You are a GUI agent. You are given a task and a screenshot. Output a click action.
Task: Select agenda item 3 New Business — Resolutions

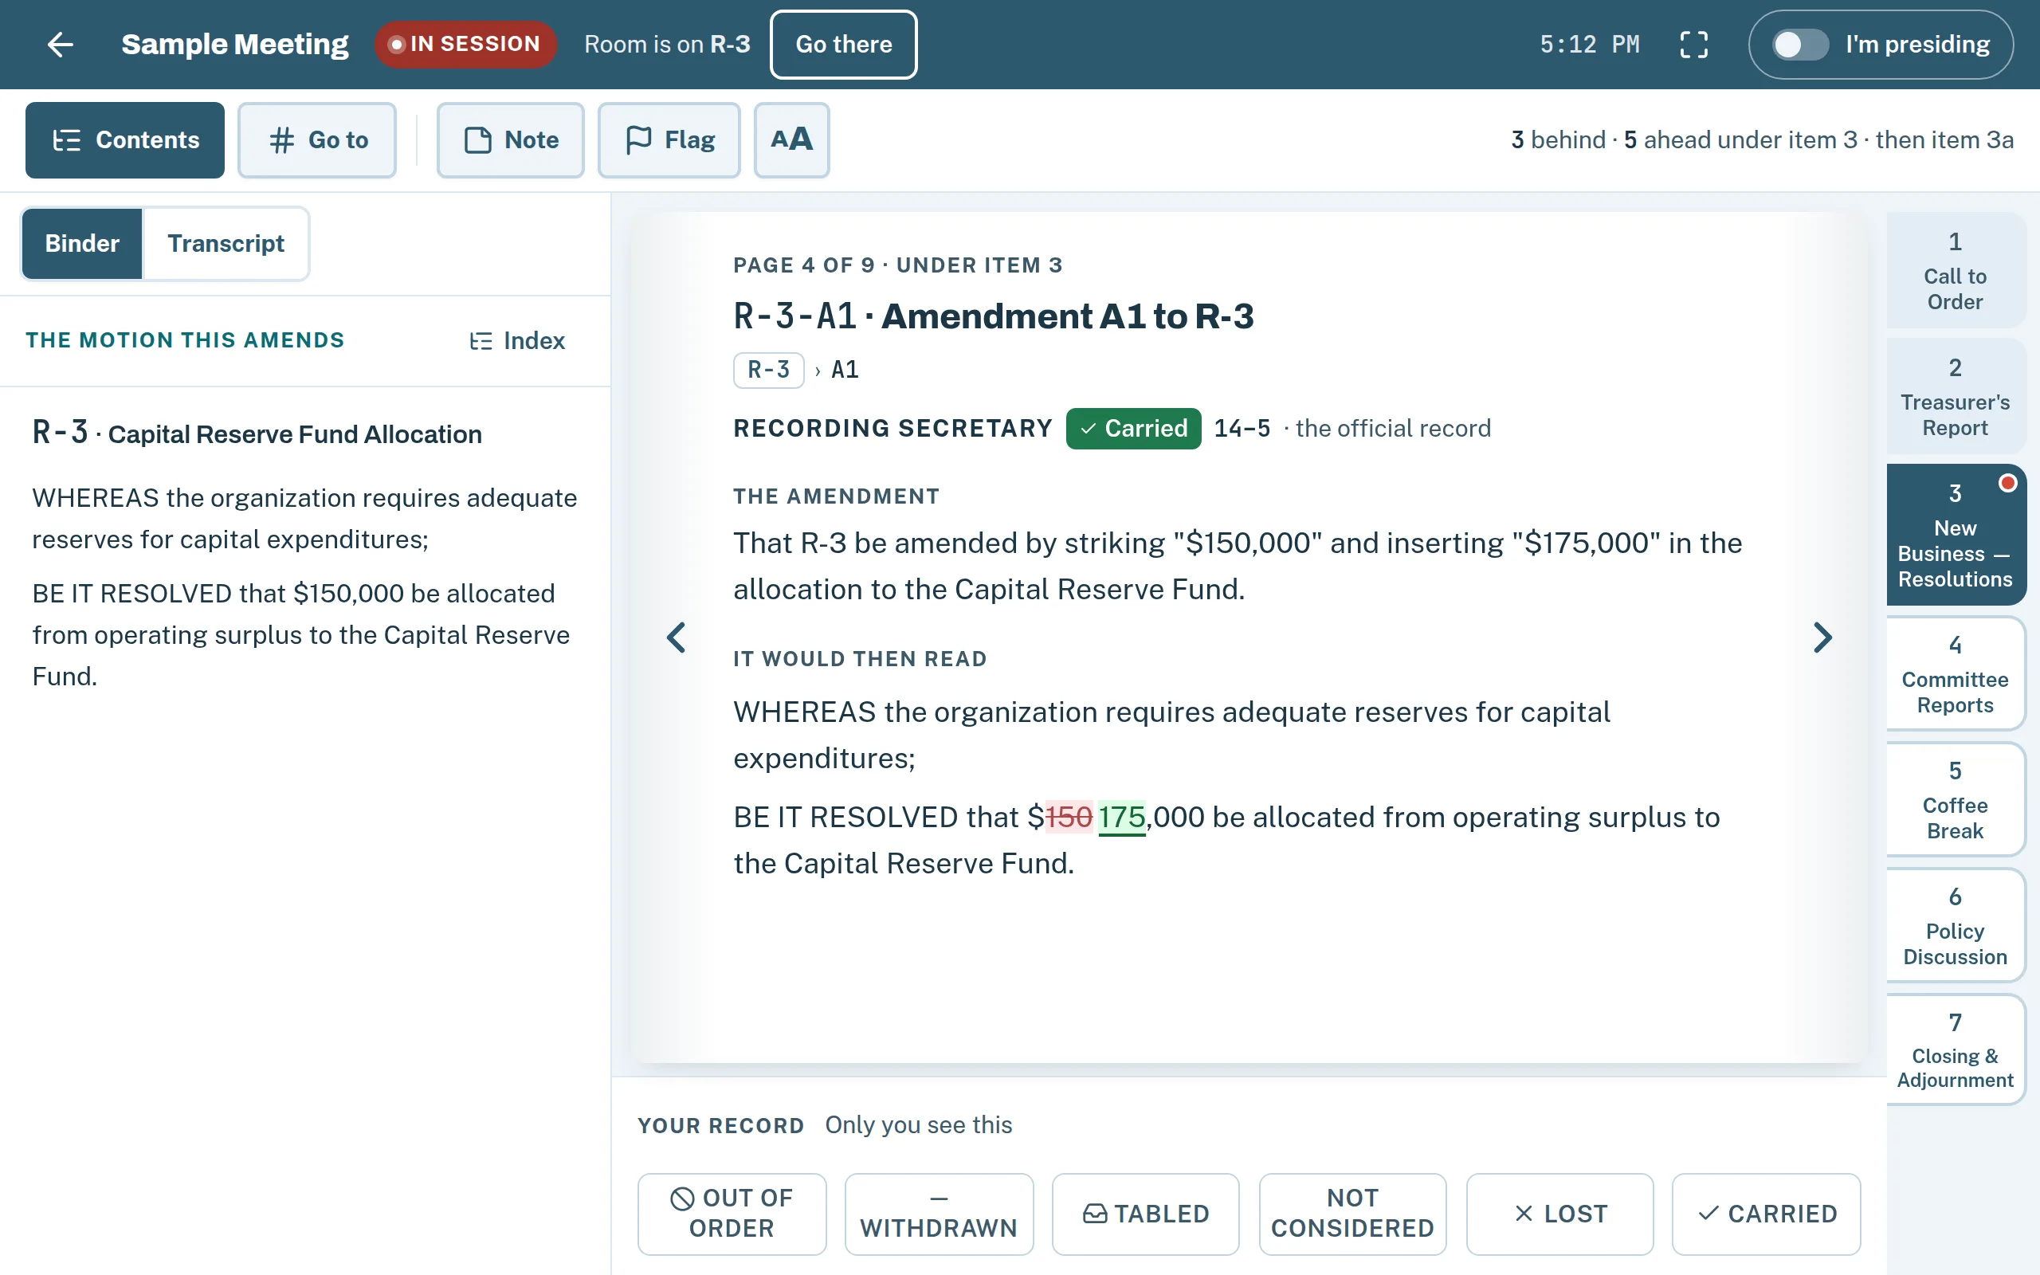pos(1955,535)
